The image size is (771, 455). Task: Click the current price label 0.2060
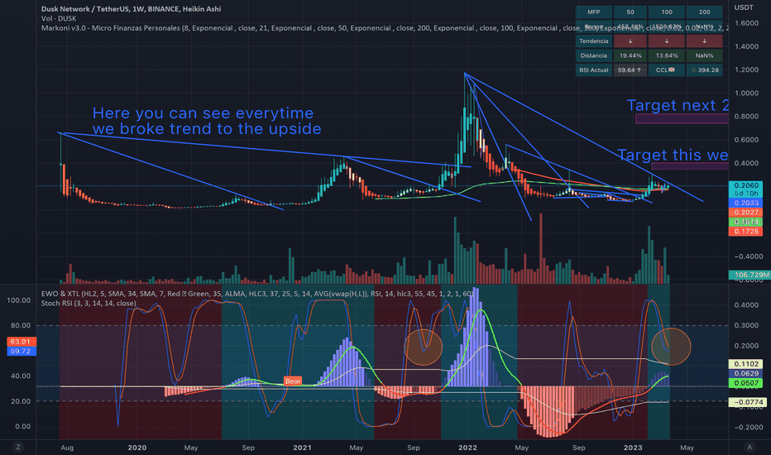(x=745, y=185)
